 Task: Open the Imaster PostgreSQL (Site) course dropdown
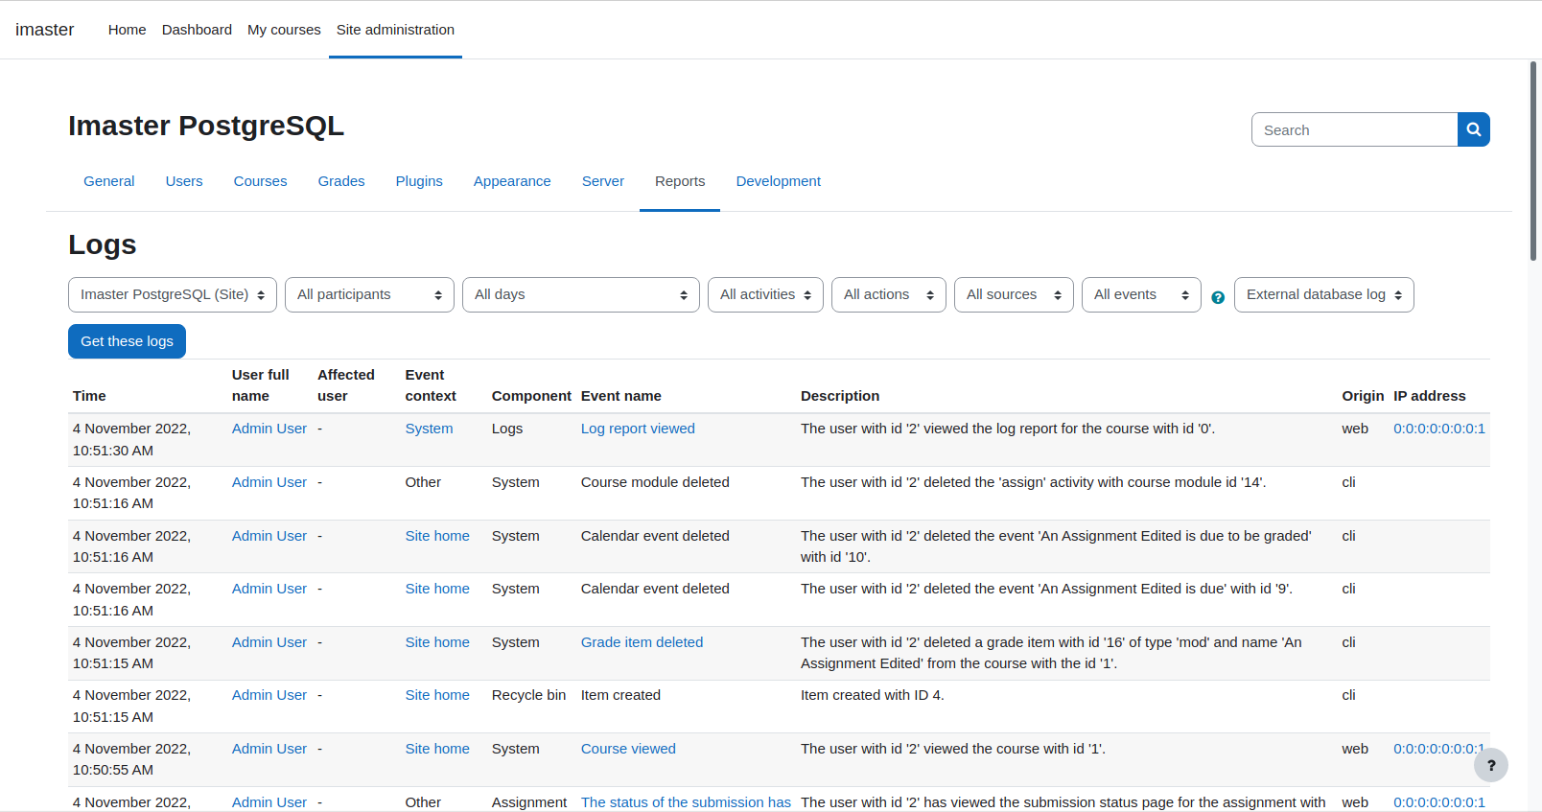click(x=173, y=294)
